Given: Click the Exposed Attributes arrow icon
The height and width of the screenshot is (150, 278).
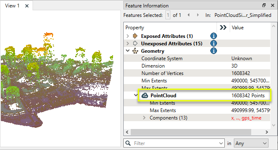Looking at the screenshot, I should [x=135, y=36].
